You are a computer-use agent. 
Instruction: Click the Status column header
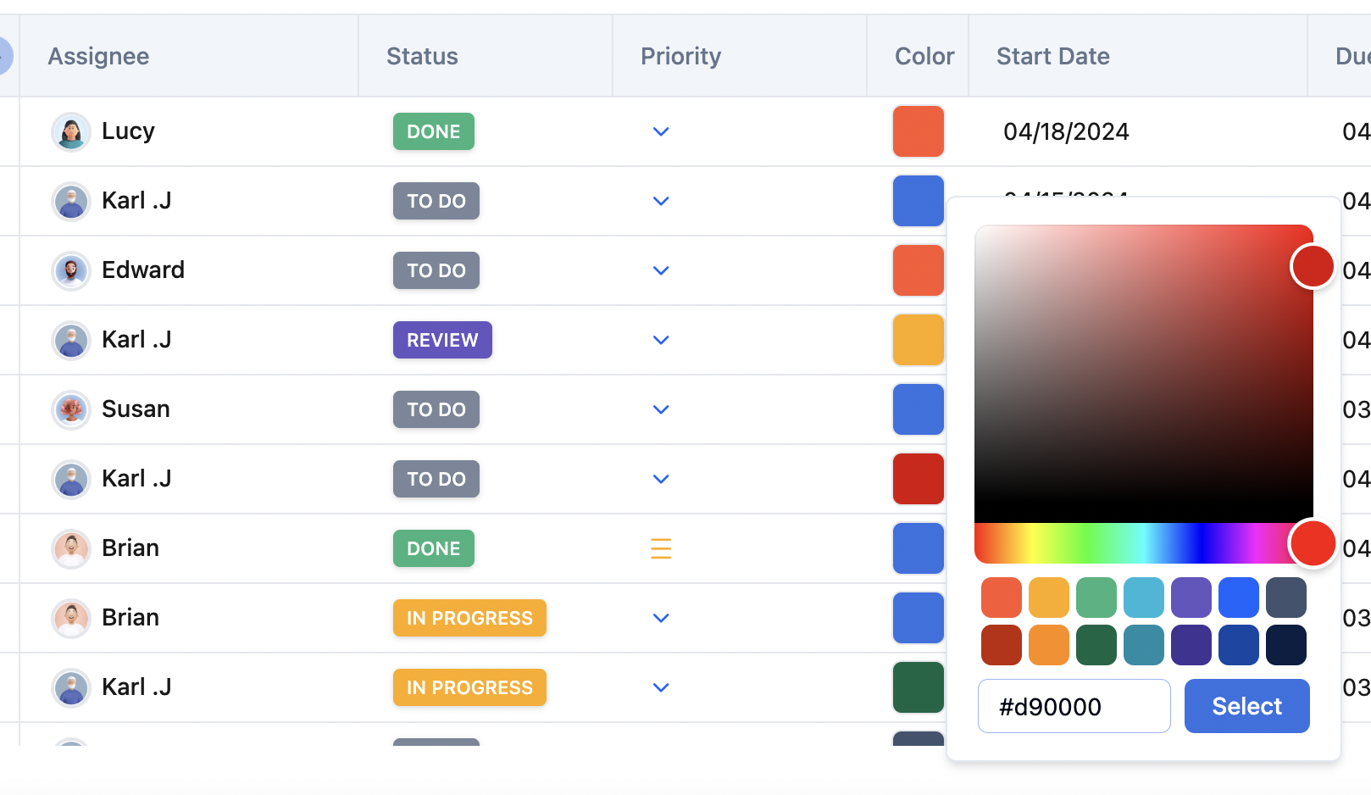422,56
